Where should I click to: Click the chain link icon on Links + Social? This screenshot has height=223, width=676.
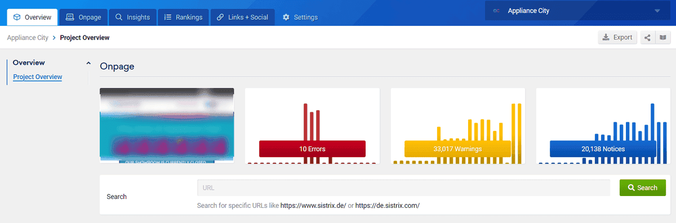(220, 17)
